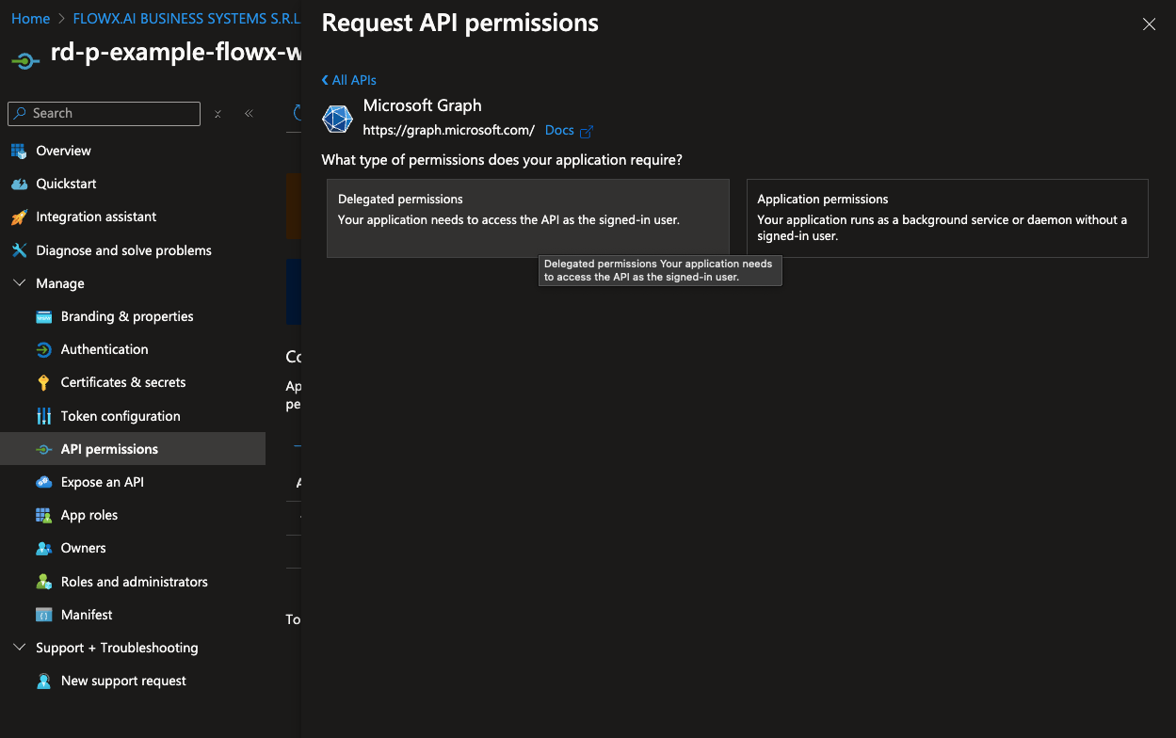Click the Roles and administrators icon
The height and width of the screenshot is (738, 1176).
43,582
